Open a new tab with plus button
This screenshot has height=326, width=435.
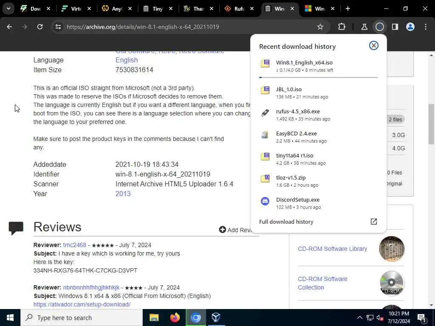pyautogui.click(x=348, y=8)
